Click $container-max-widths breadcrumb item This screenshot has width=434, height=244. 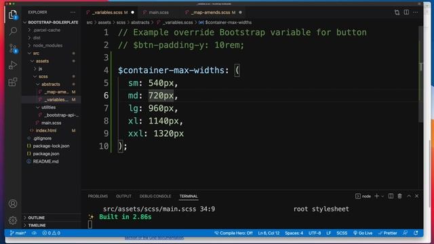pyautogui.click(x=225, y=22)
